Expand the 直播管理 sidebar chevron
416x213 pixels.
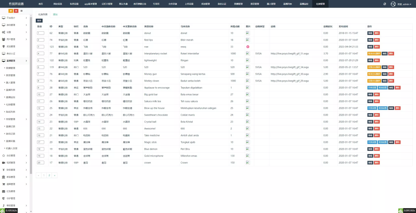click(x=26, y=60)
